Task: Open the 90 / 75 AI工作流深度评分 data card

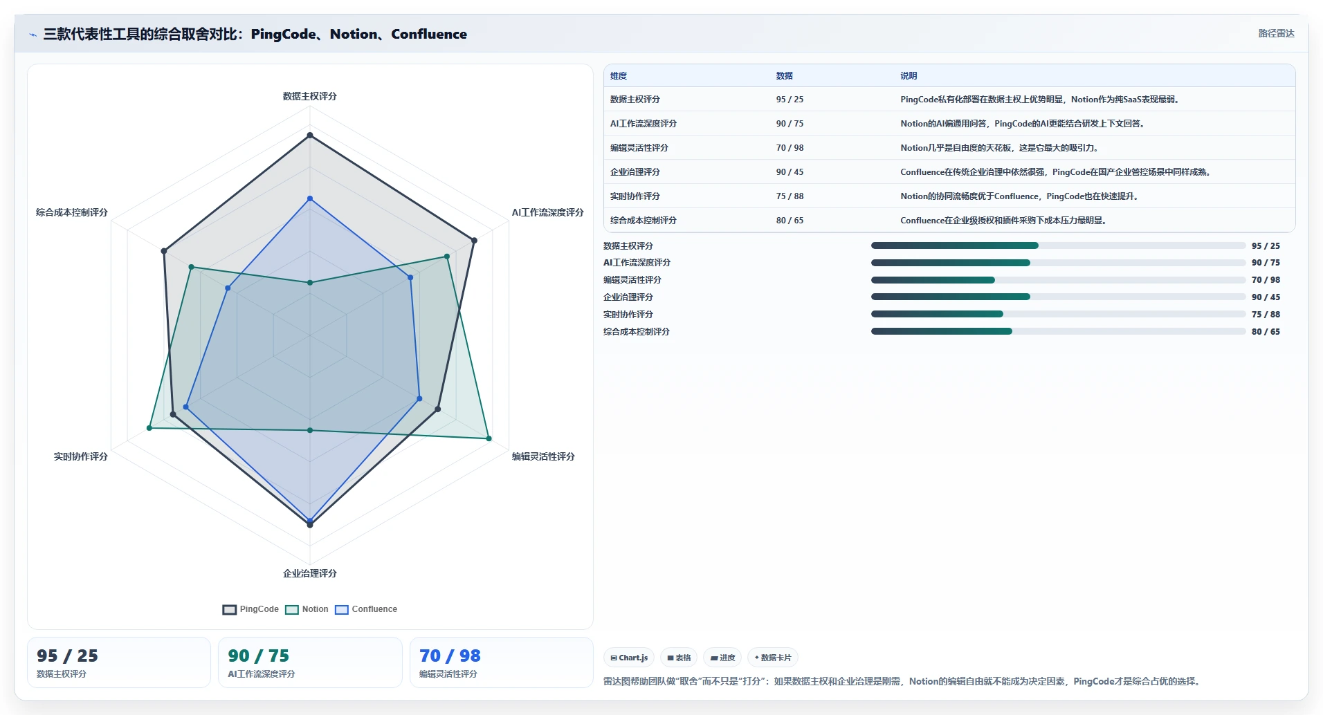Action: point(310,662)
